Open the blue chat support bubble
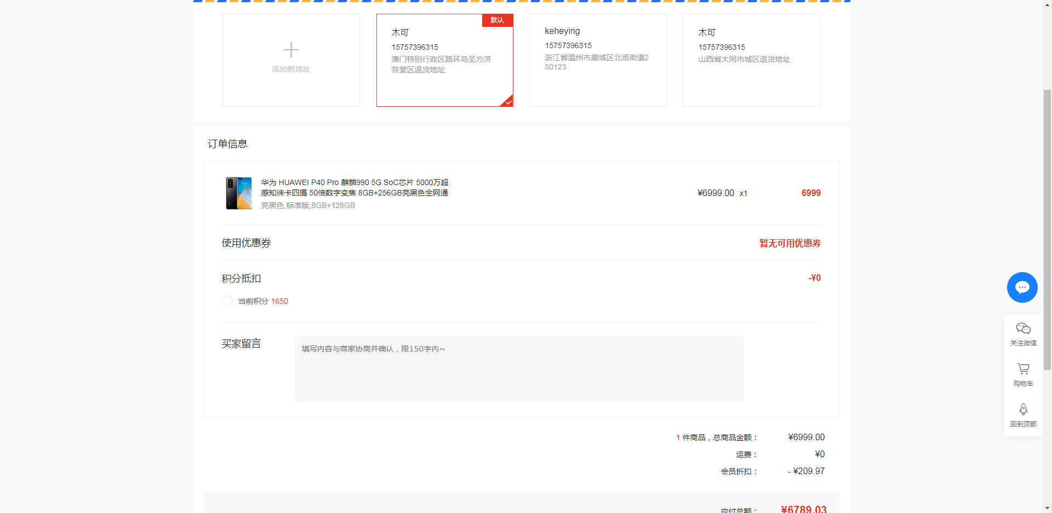1052x513 pixels. (x=1022, y=287)
